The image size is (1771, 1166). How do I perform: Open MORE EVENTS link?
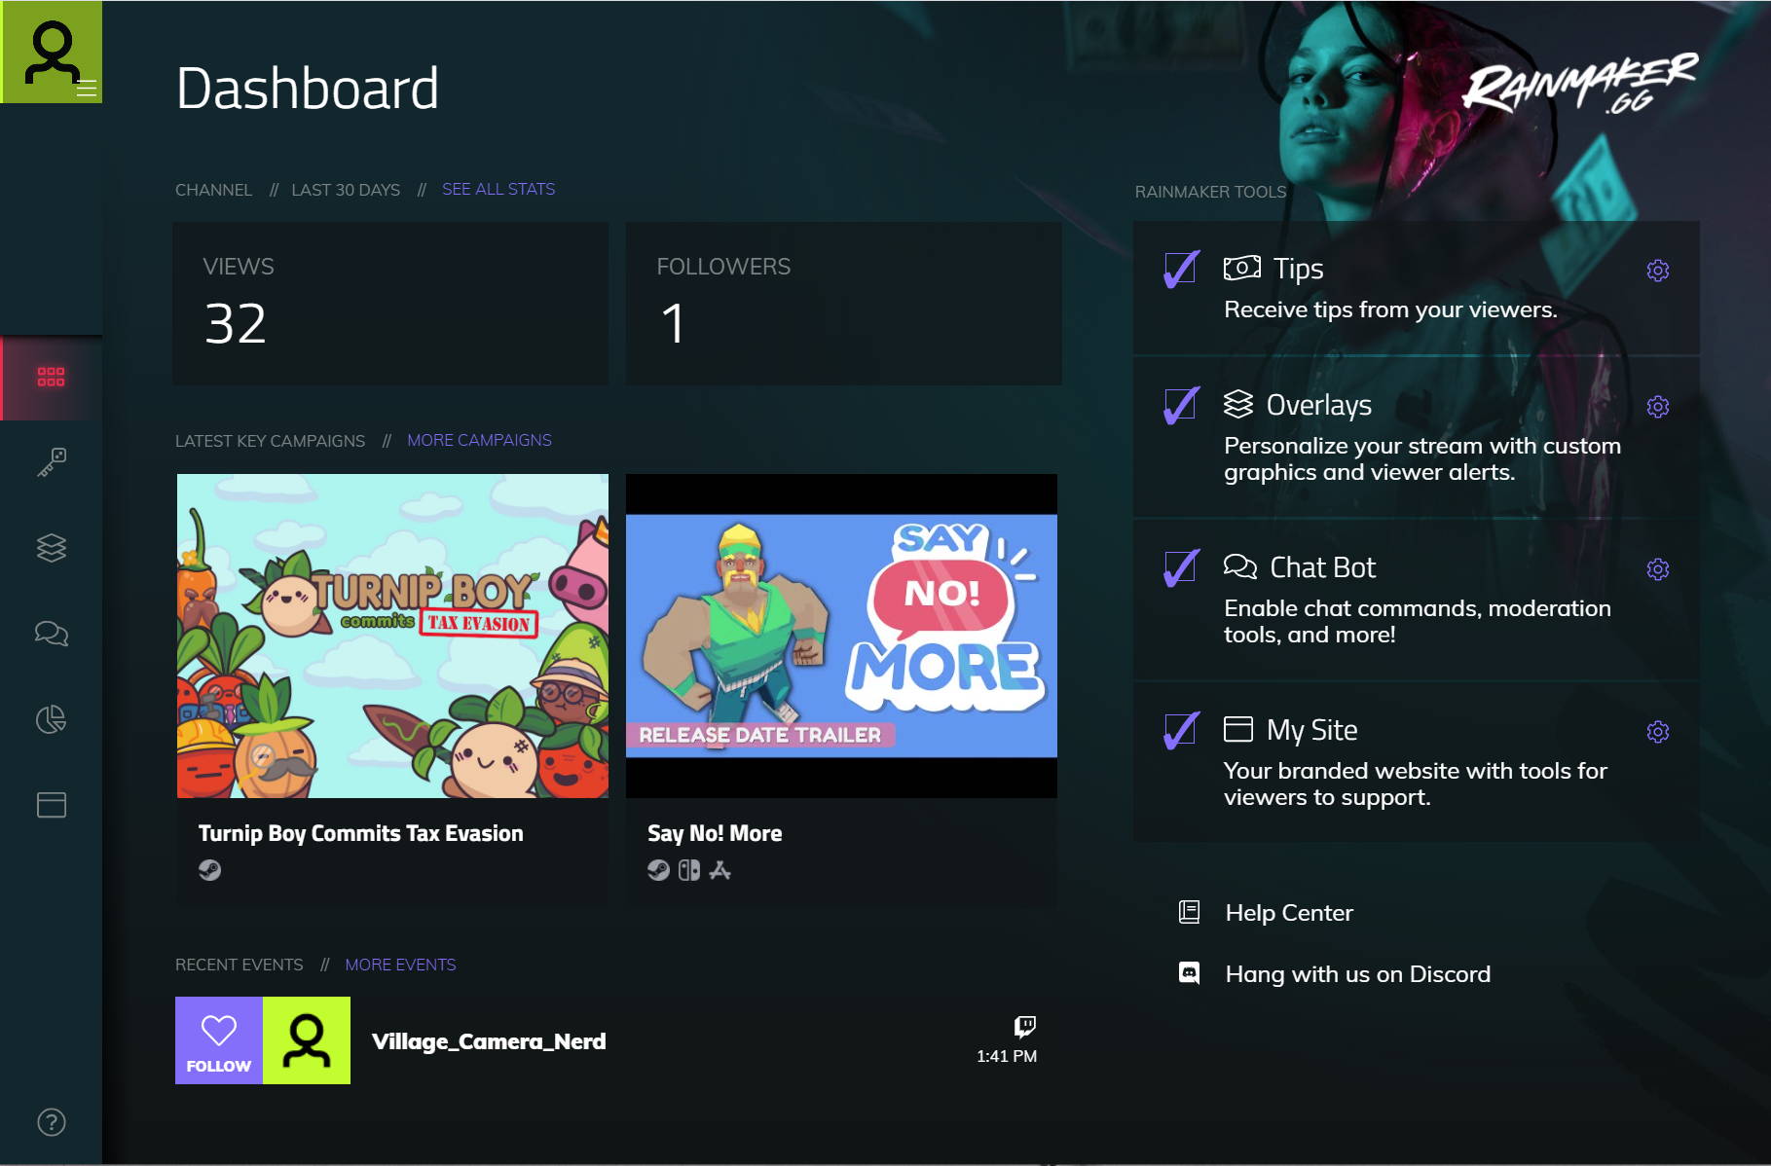400,965
